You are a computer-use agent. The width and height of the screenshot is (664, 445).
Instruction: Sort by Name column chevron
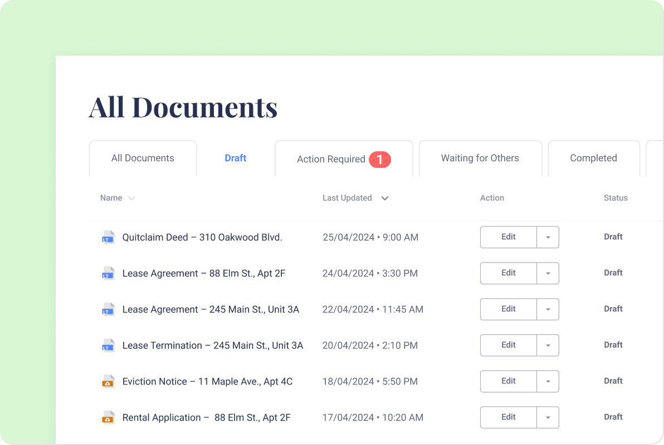coord(131,199)
